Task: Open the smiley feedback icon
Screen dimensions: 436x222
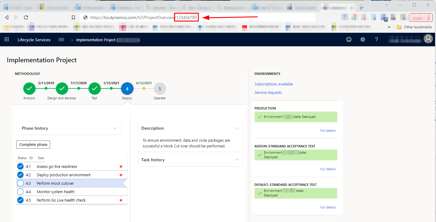Action: tap(349, 39)
